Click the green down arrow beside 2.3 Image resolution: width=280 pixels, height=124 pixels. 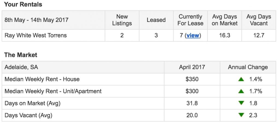pos(241,115)
